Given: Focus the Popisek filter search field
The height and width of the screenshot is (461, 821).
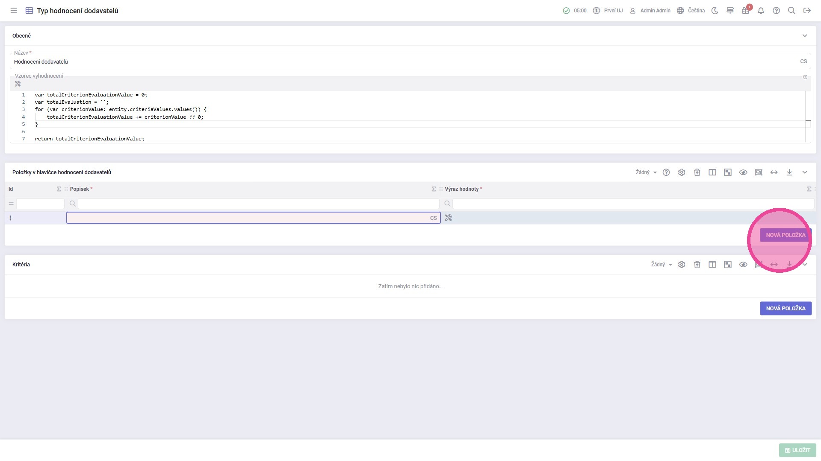Looking at the screenshot, I should click(258, 204).
